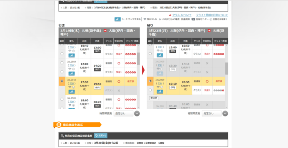The width and height of the screenshot is (288, 148).
Task: Click the red arrow between outbound and return tables
Action: pyautogui.click(x=143, y=70)
